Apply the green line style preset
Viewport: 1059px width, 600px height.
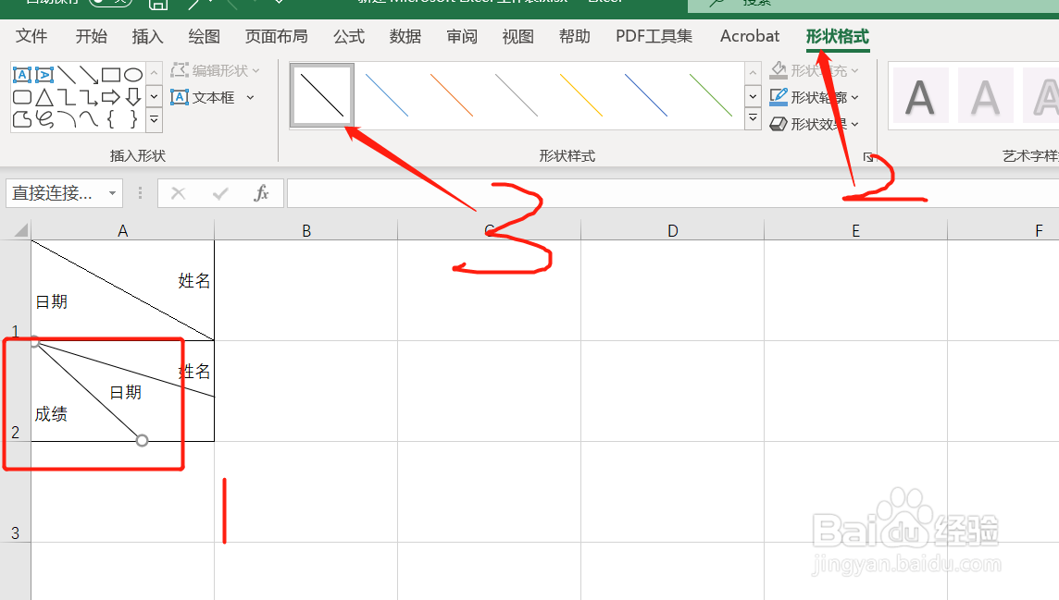tap(711, 95)
